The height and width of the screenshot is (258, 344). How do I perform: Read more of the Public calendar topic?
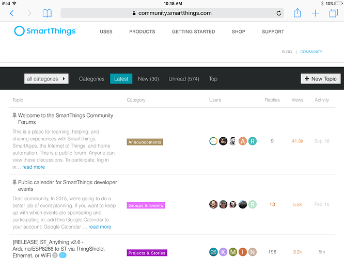click(100, 227)
